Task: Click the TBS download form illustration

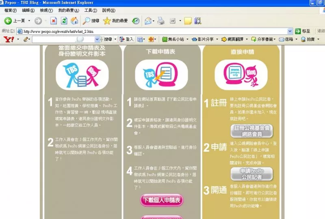Action: pyautogui.click(x=161, y=75)
